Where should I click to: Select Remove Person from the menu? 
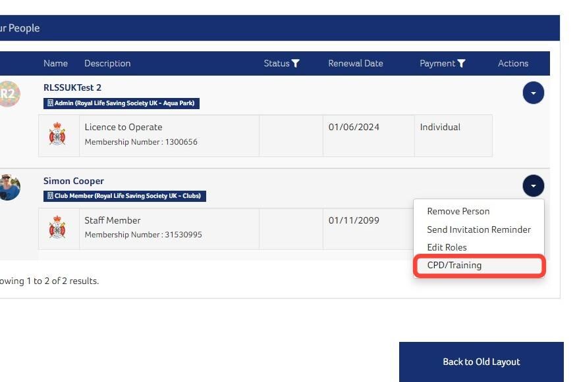click(458, 211)
